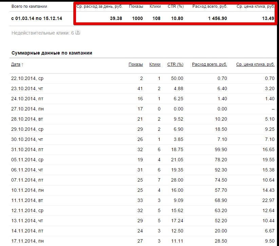Click row date 31.10.2014, пт

pyautogui.click(x=27, y=149)
